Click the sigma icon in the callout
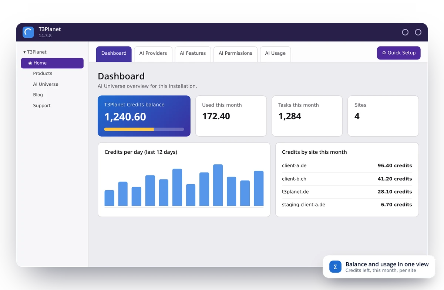 pos(335,267)
